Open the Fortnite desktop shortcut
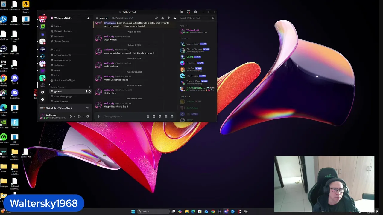The image size is (383, 215). click(15, 124)
